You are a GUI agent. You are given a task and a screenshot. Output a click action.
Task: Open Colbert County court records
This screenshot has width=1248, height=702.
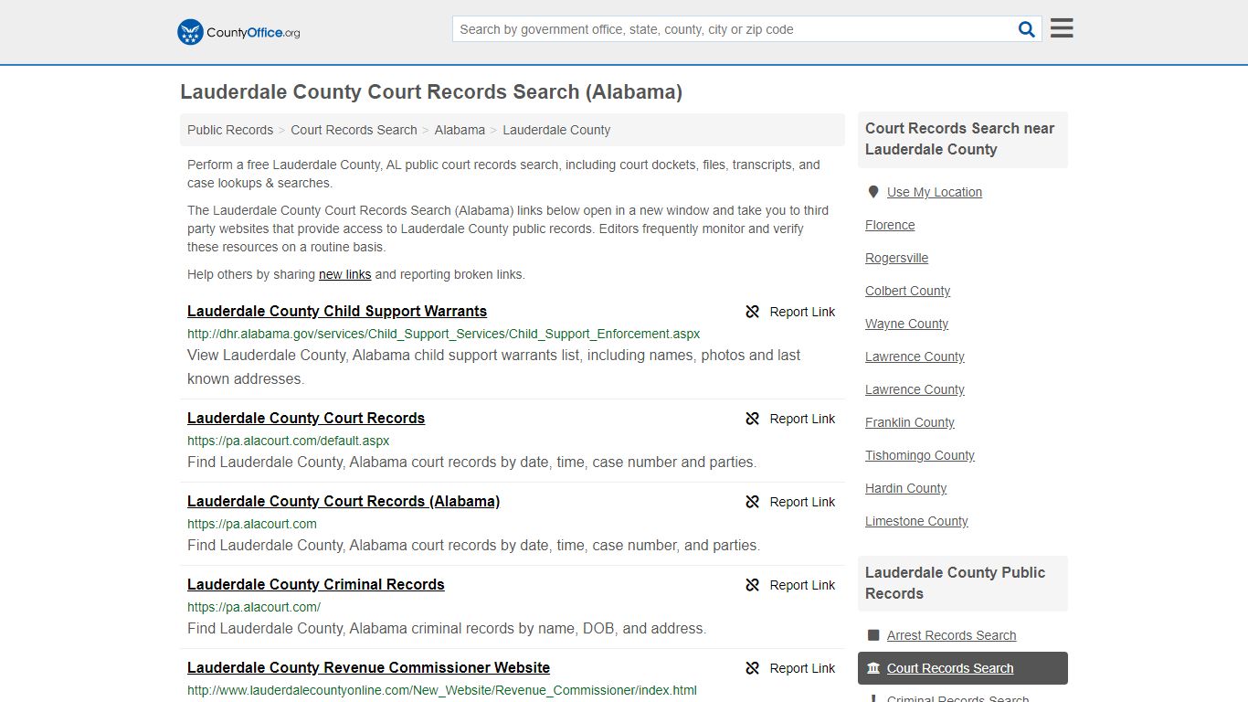(x=907, y=291)
